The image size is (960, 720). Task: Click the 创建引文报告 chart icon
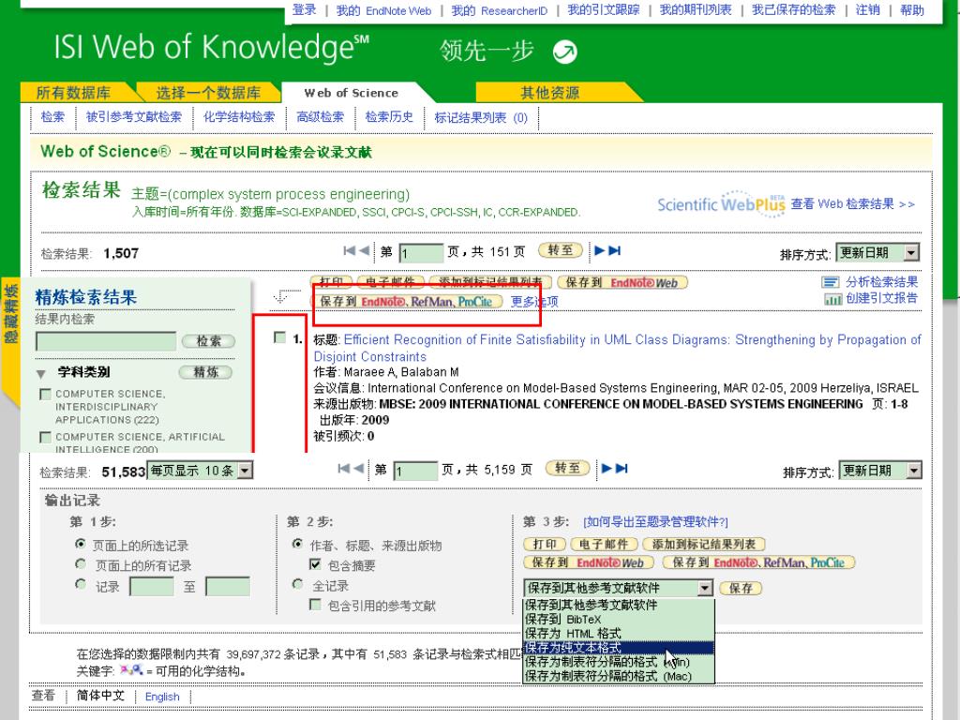[833, 299]
